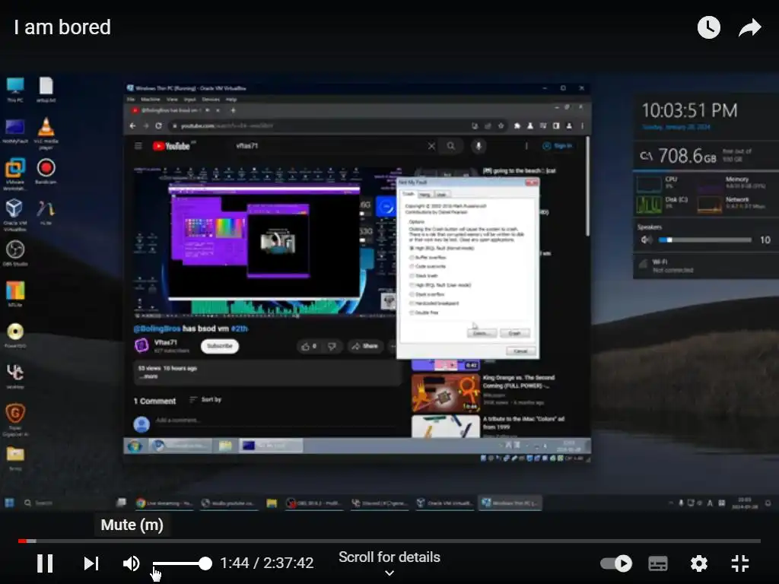Pause the video playback
This screenshot has height=584, width=779.
pos(45,563)
